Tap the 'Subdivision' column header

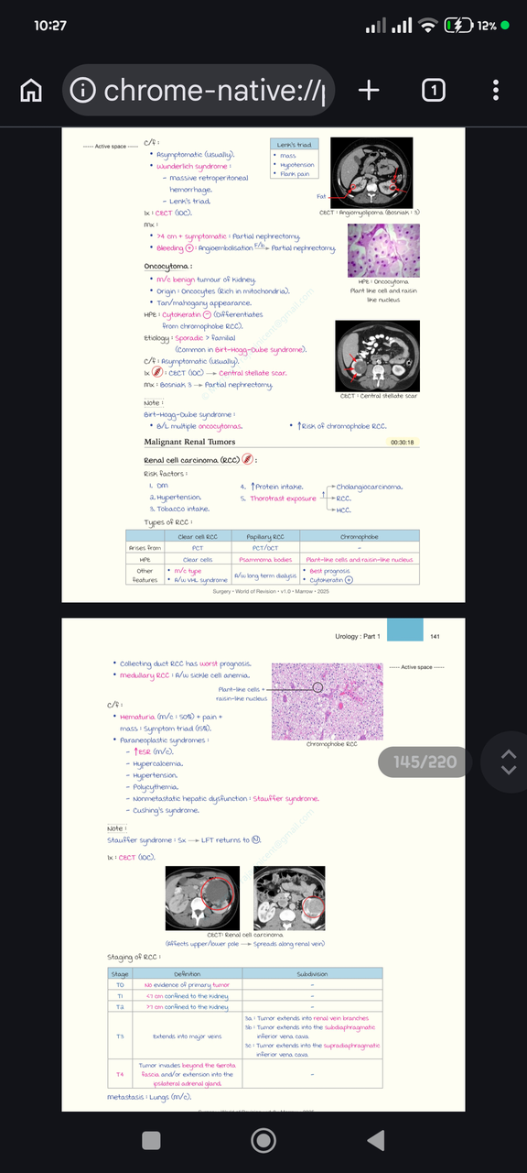(312, 974)
